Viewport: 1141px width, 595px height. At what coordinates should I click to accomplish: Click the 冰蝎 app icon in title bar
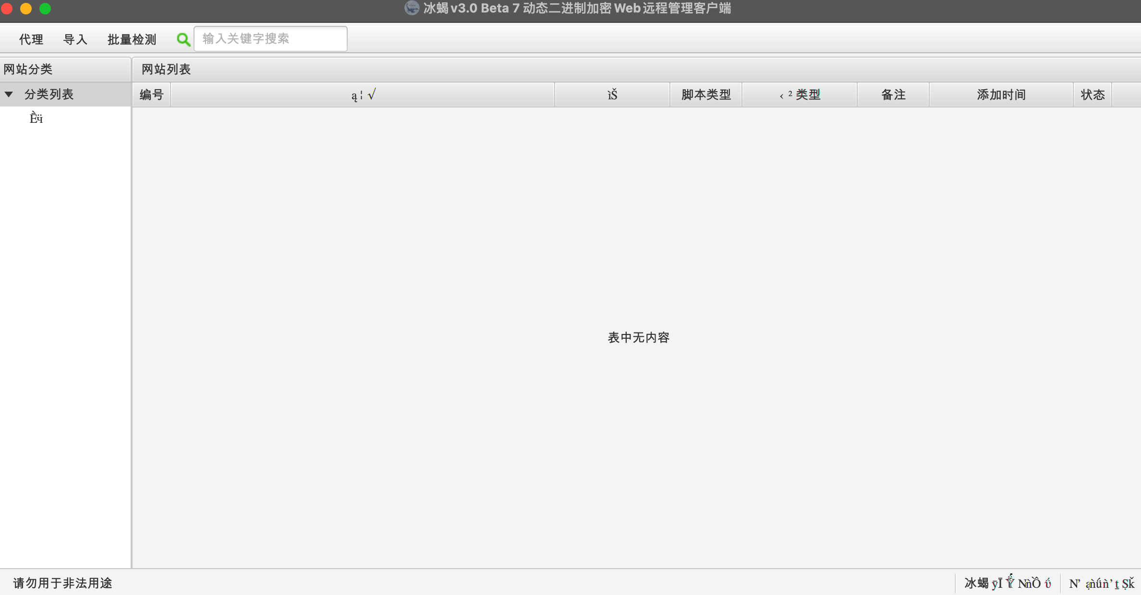(412, 8)
